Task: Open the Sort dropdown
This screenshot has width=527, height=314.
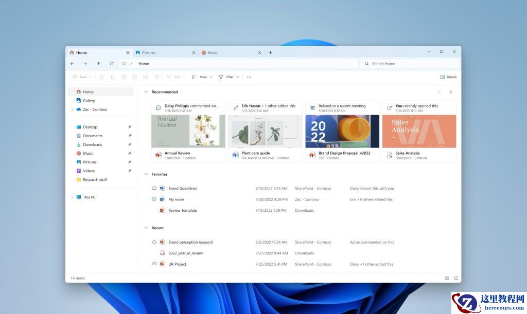Action: (x=175, y=77)
